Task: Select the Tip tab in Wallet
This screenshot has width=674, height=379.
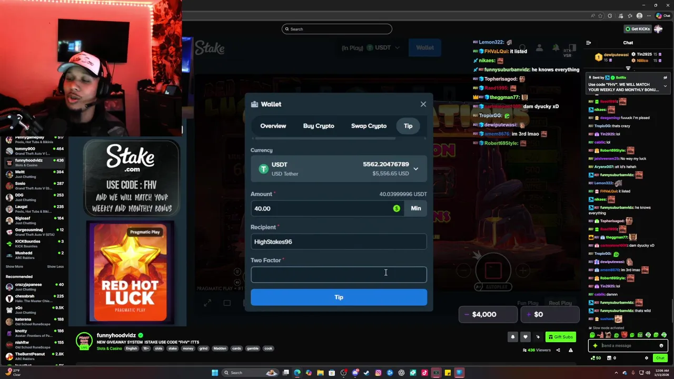Action: (408, 126)
